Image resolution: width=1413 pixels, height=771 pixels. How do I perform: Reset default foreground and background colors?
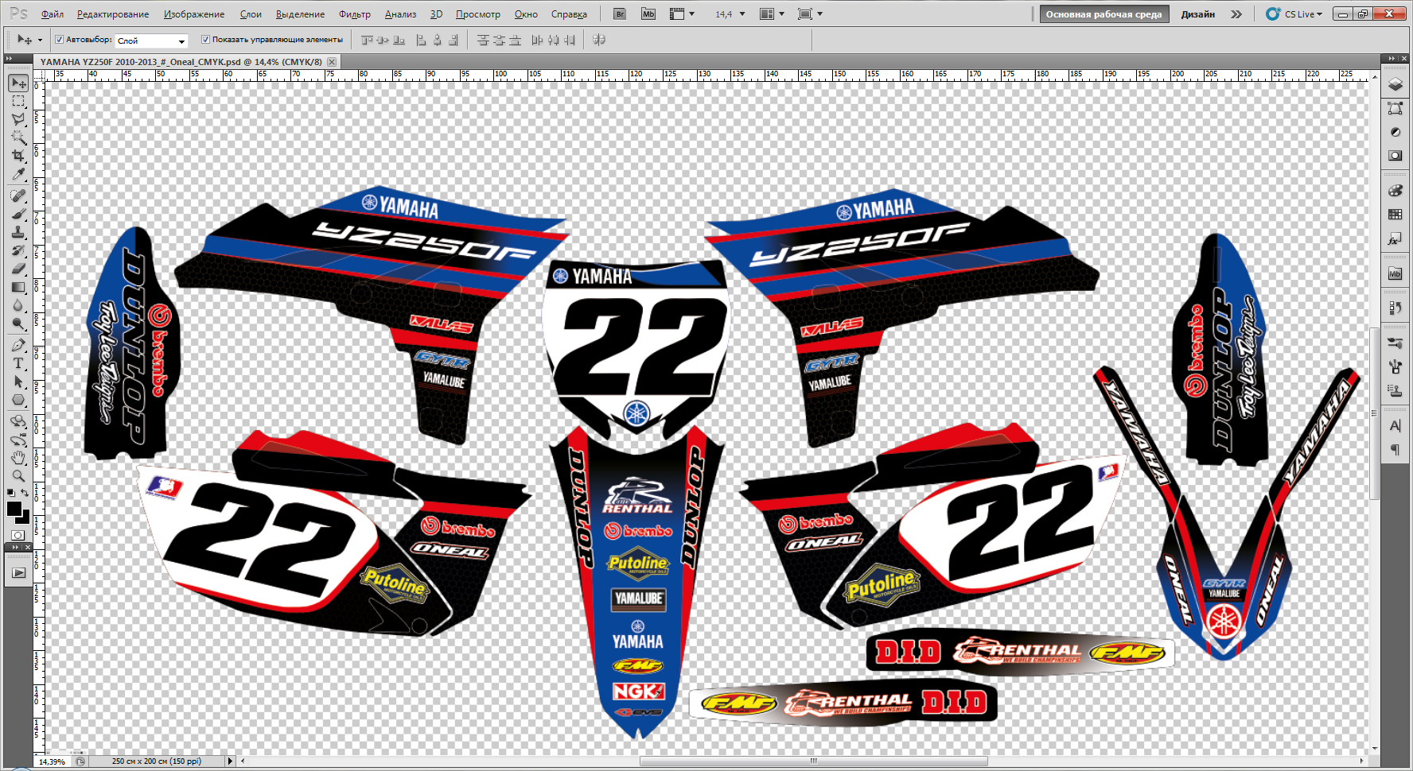click(x=10, y=493)
